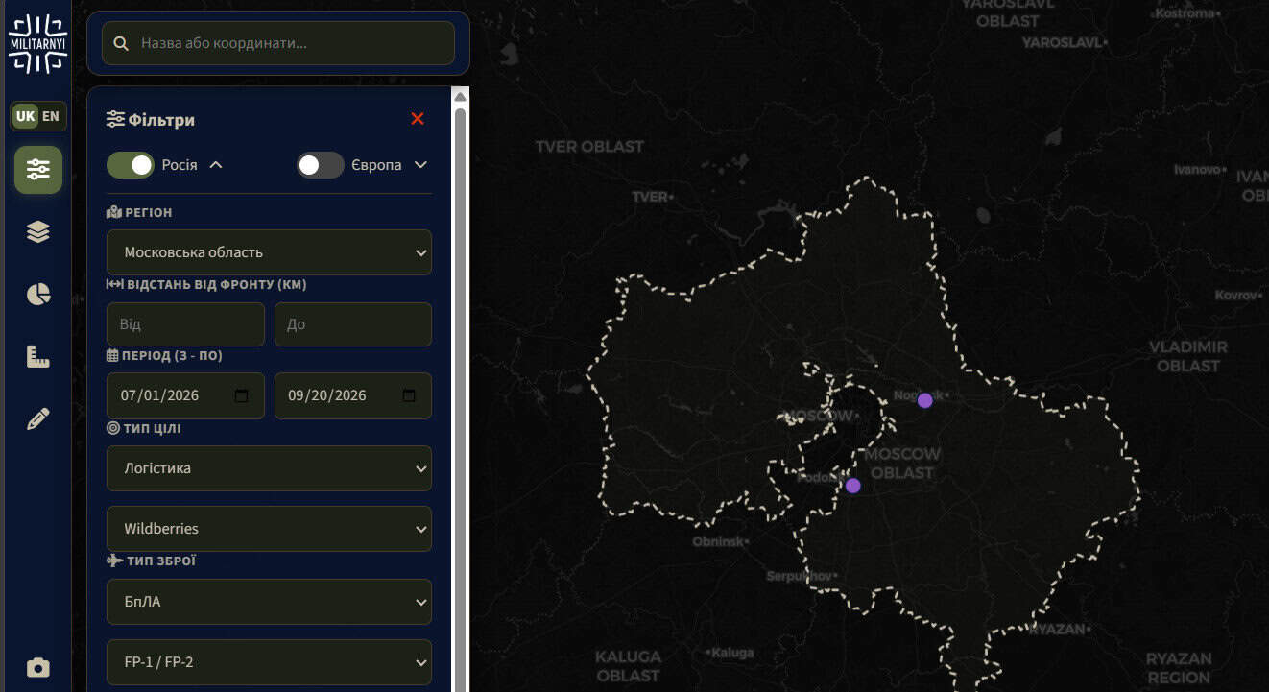Screen dimensions: 1269x692
Task: Click the purple marker near Noginsk
Action: 924,400
